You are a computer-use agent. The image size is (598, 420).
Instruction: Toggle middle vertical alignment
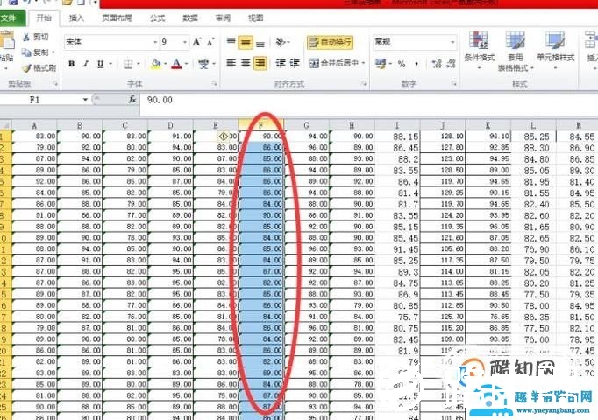click(246, 43)
